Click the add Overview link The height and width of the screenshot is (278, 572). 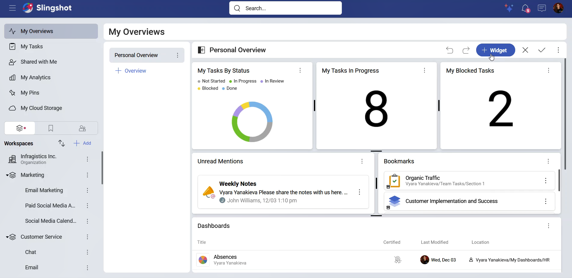(131, 71)
